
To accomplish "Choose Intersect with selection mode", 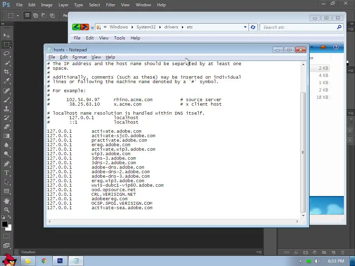I will [52, 15].
